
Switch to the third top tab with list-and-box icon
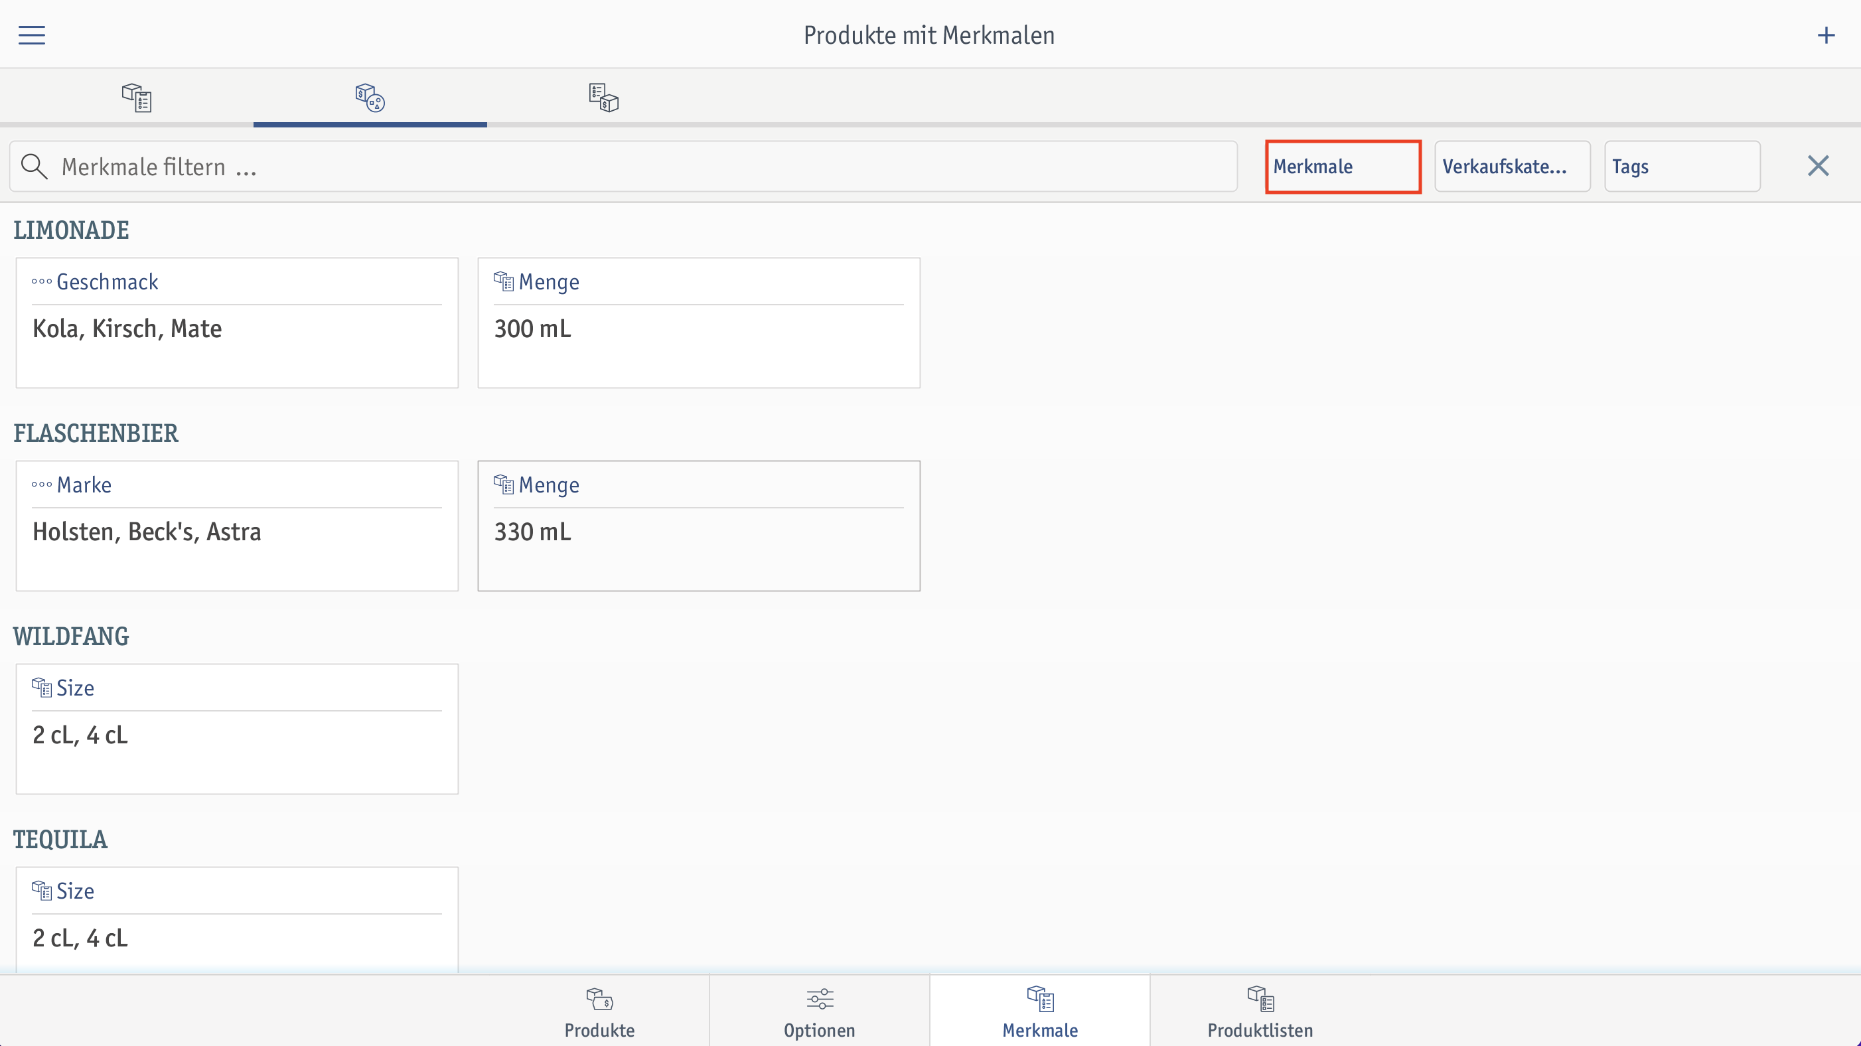pos(603,97)
